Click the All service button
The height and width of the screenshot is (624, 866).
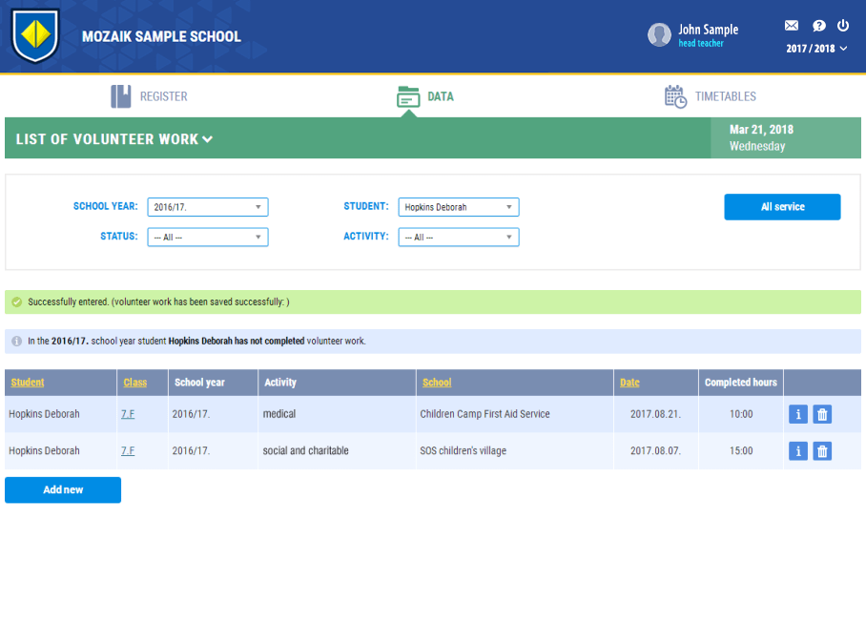coord(782,207)
